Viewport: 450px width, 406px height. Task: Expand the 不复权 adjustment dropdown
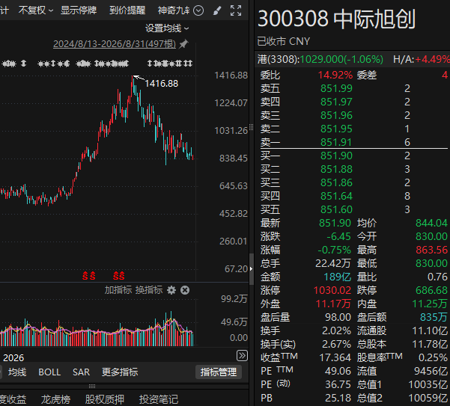point(36,10)
